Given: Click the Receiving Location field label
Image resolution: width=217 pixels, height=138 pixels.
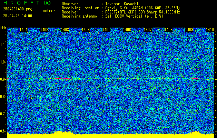Looking at the screenshot, I should (80, 8).
